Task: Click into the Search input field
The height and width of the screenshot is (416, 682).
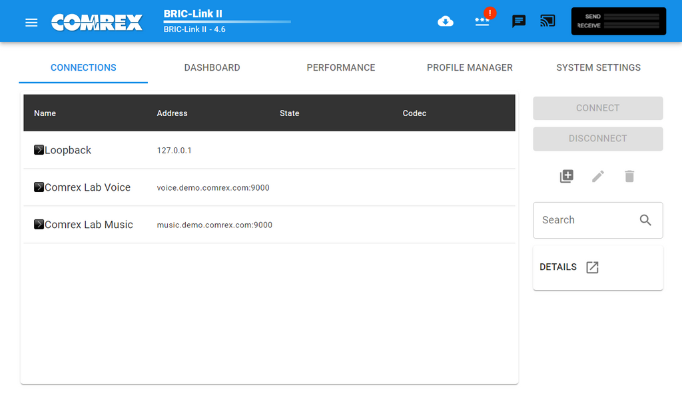Action: coord(583,220)
